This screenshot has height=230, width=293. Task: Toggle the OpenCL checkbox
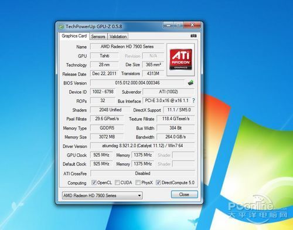tap(94, 182)
